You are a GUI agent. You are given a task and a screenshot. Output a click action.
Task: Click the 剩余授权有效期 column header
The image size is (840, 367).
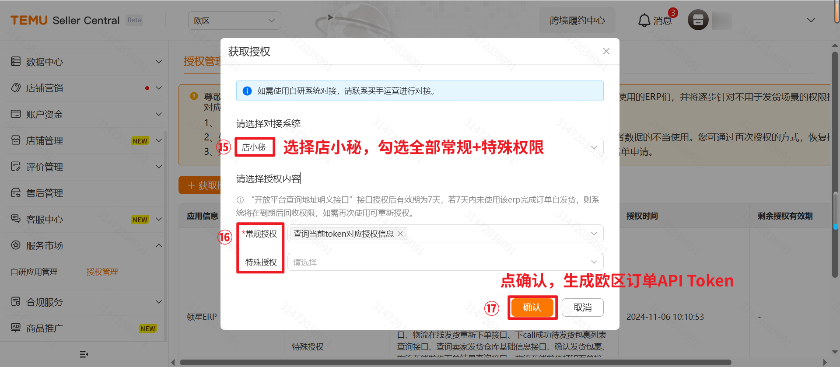click(785, 216)
